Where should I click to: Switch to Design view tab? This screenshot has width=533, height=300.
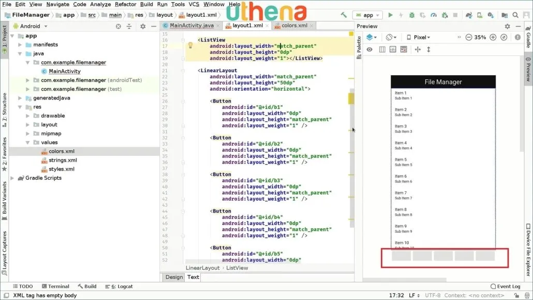click(x=174, y=277)
